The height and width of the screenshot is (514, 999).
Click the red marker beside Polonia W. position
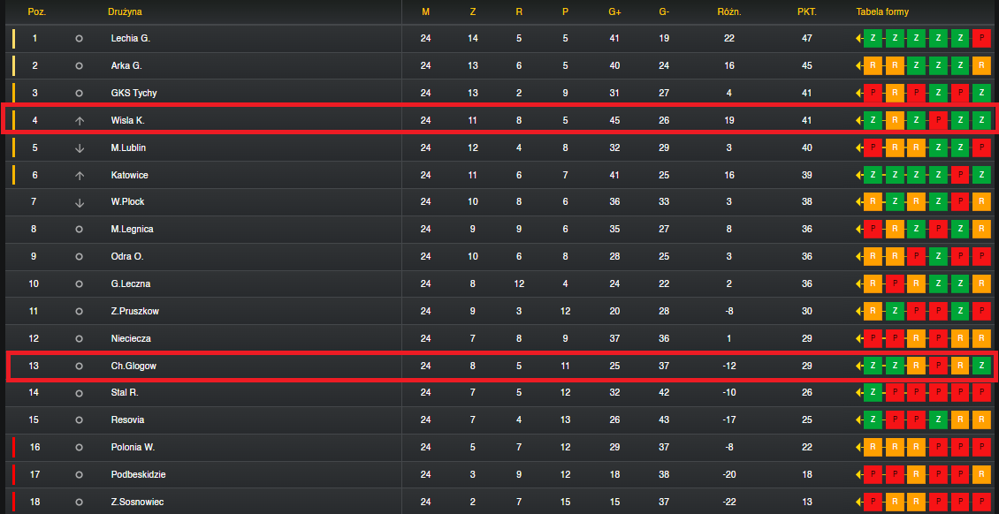(12, 447)
